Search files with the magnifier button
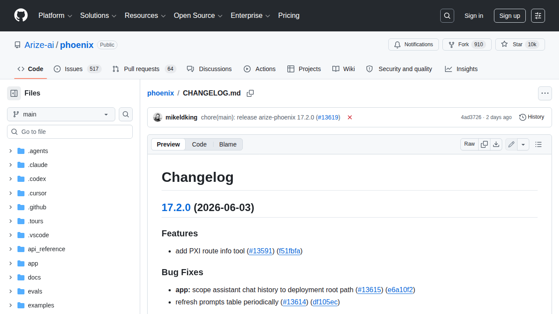559x314 pixels. click(126, 114)
